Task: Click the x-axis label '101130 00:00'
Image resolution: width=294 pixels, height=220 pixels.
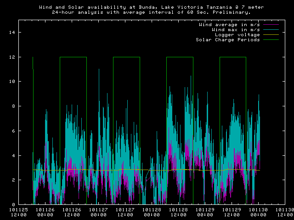Action: (x=259, y=212)
